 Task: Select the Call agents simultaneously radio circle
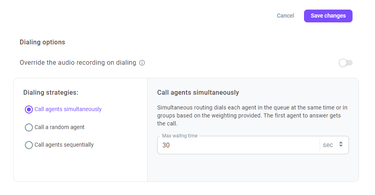29,109
